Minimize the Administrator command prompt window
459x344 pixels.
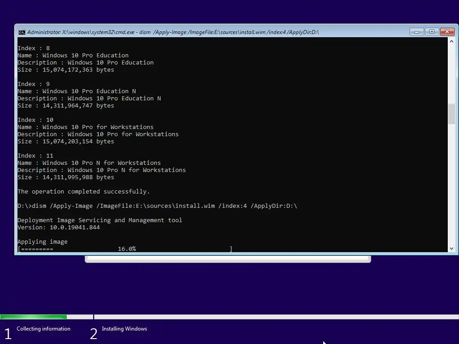point(416,32)
